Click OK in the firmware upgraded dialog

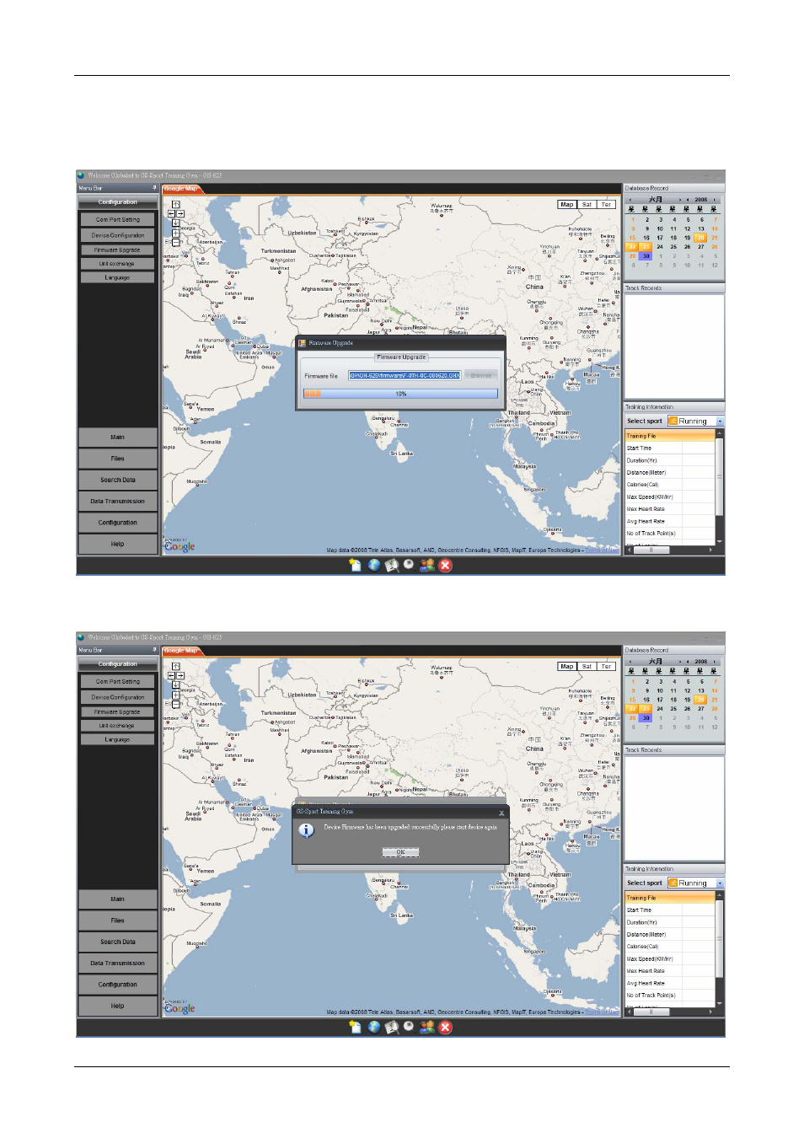tap(400, 852)
